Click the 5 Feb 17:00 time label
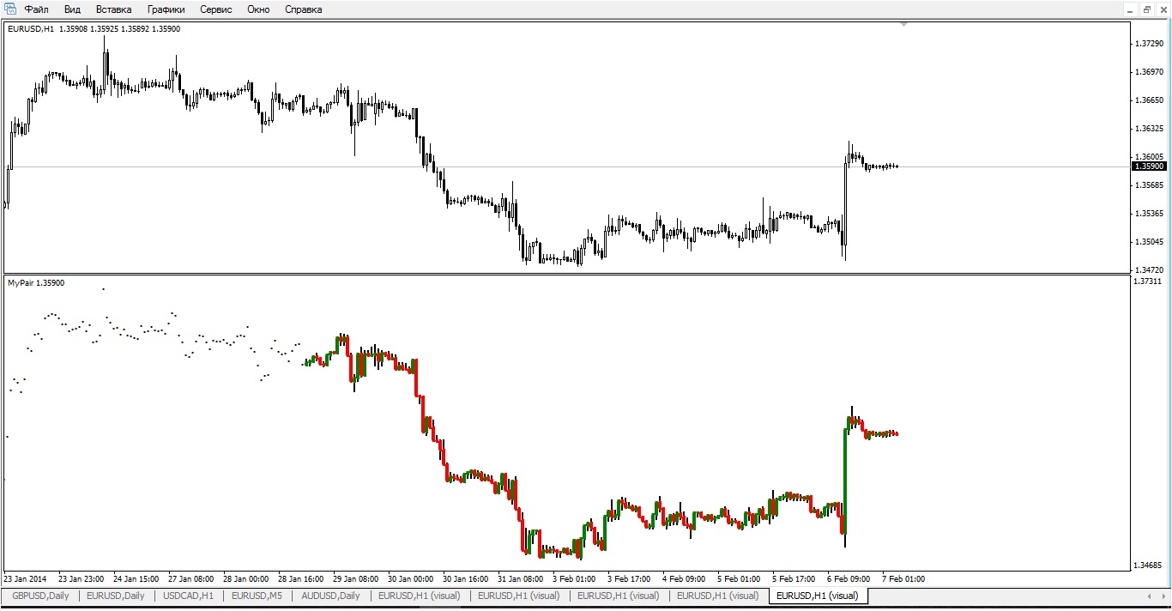The width and height of the screenshot is (1172, 611). point(794,579)
